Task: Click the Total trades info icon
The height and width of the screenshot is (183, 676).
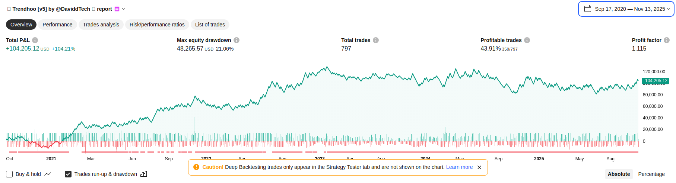Action: (376, 40)
